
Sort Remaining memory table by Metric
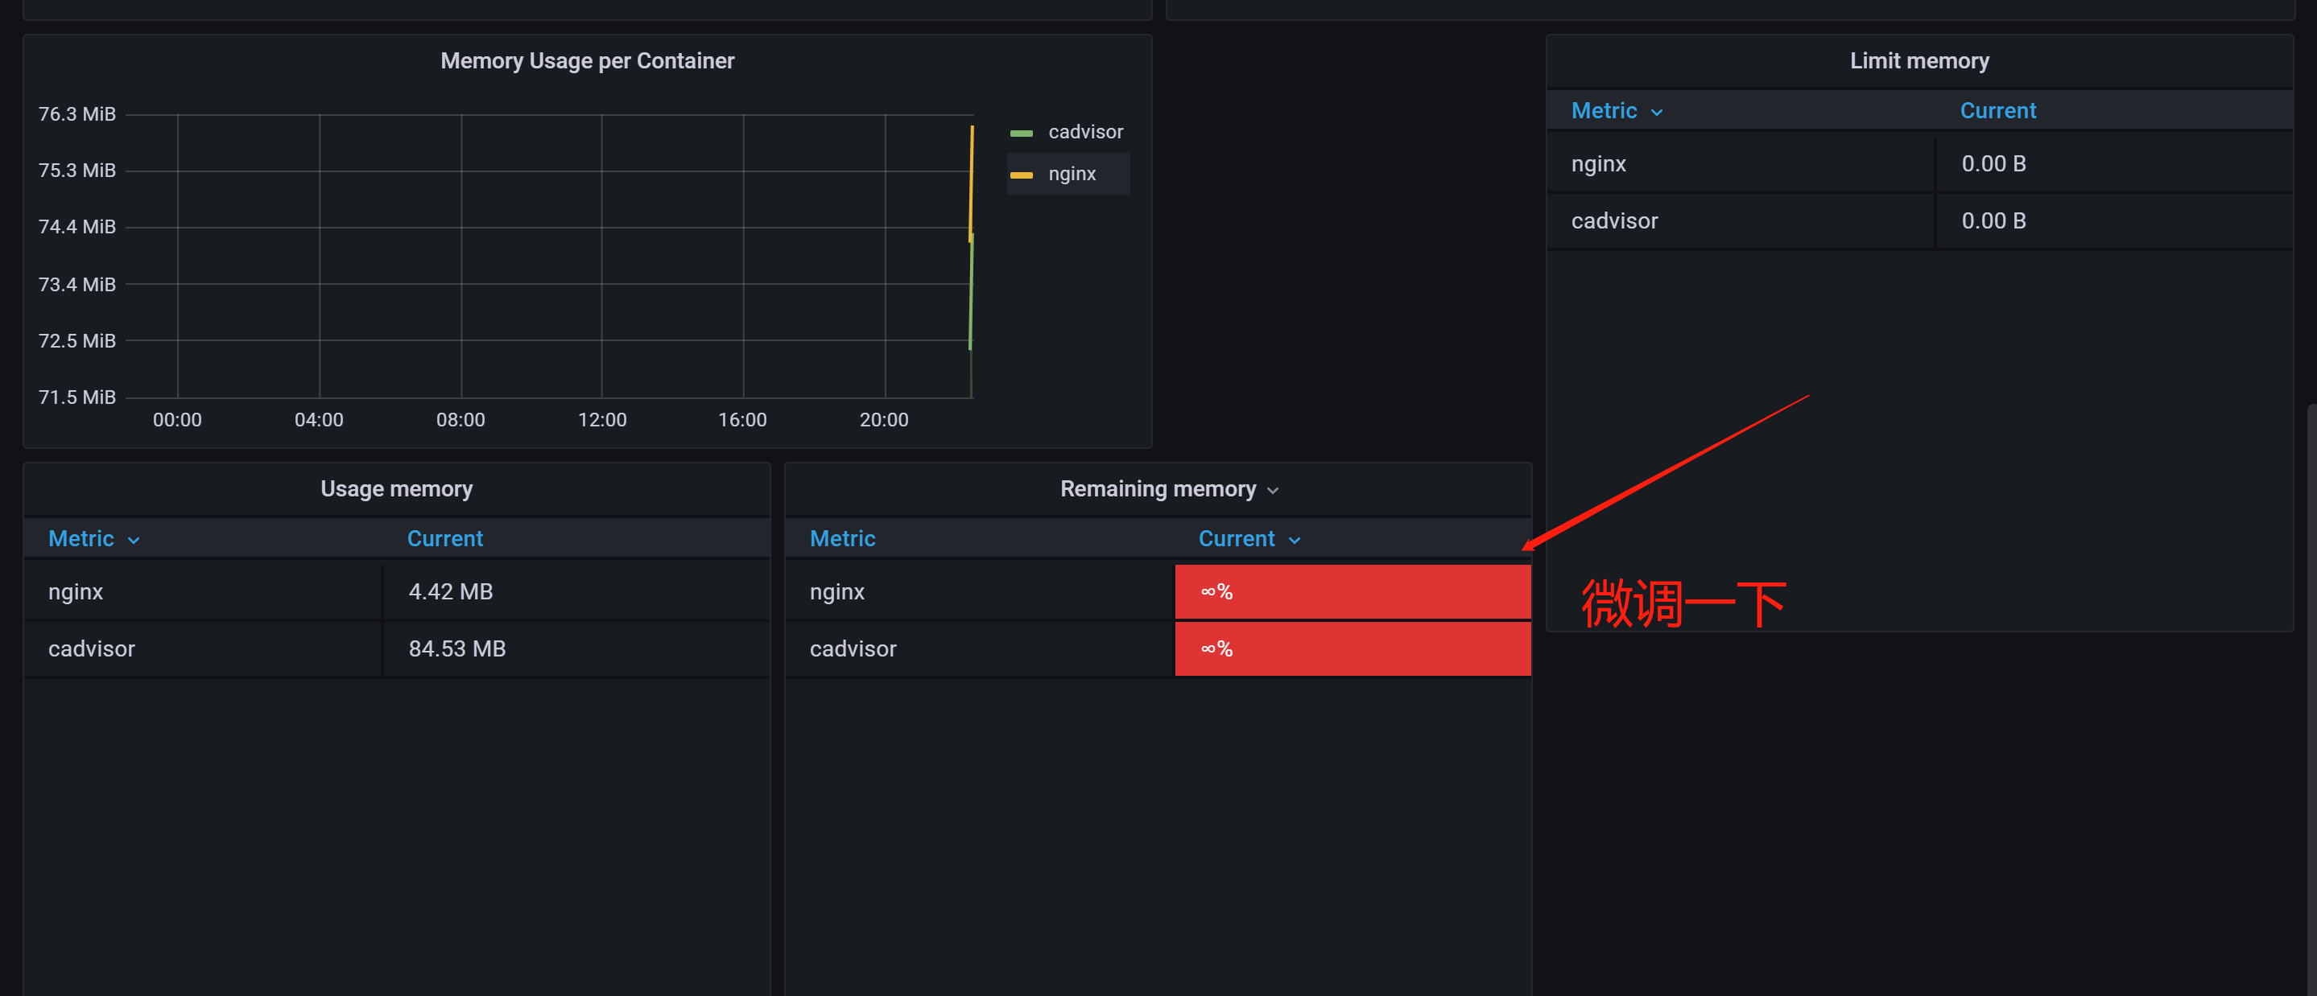[x=842, y=538]
